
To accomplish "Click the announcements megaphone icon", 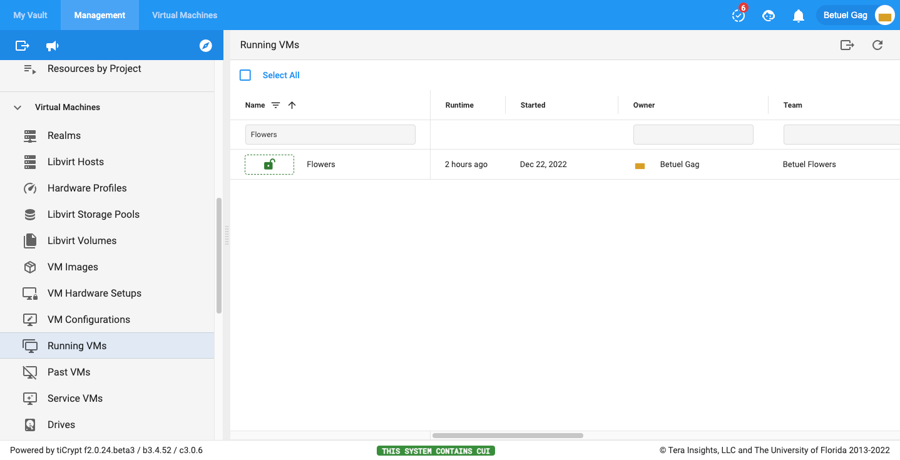I will tap(53, 46).
